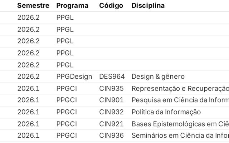Select code CIN921
The image size is (229, 143).
tap(111, 124)
